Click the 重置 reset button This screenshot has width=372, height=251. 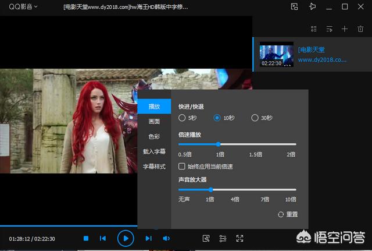tap(288, 214)
